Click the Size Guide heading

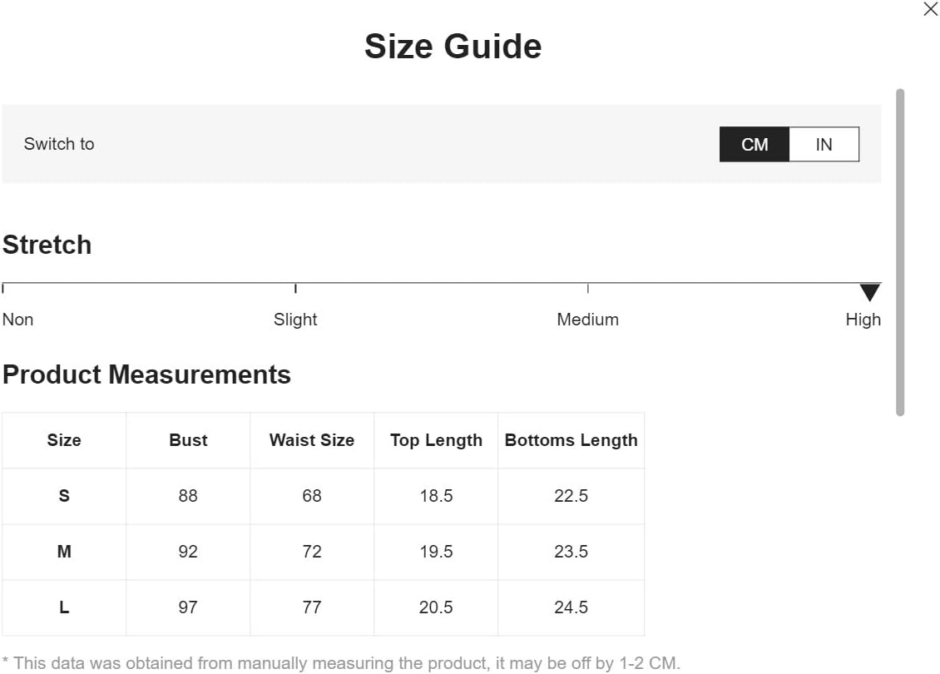(453, 47)
